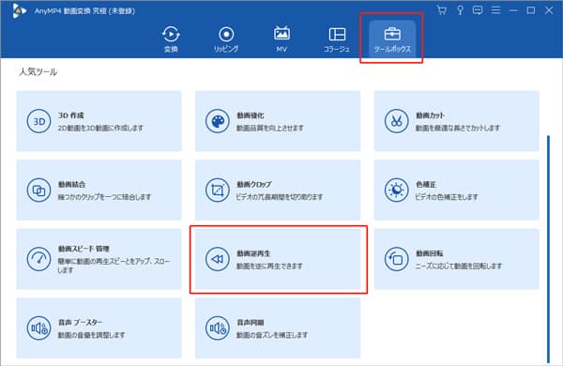Open the 3D 作成 tool title
This screenshot has width=563, height=366.
[71, 115]
